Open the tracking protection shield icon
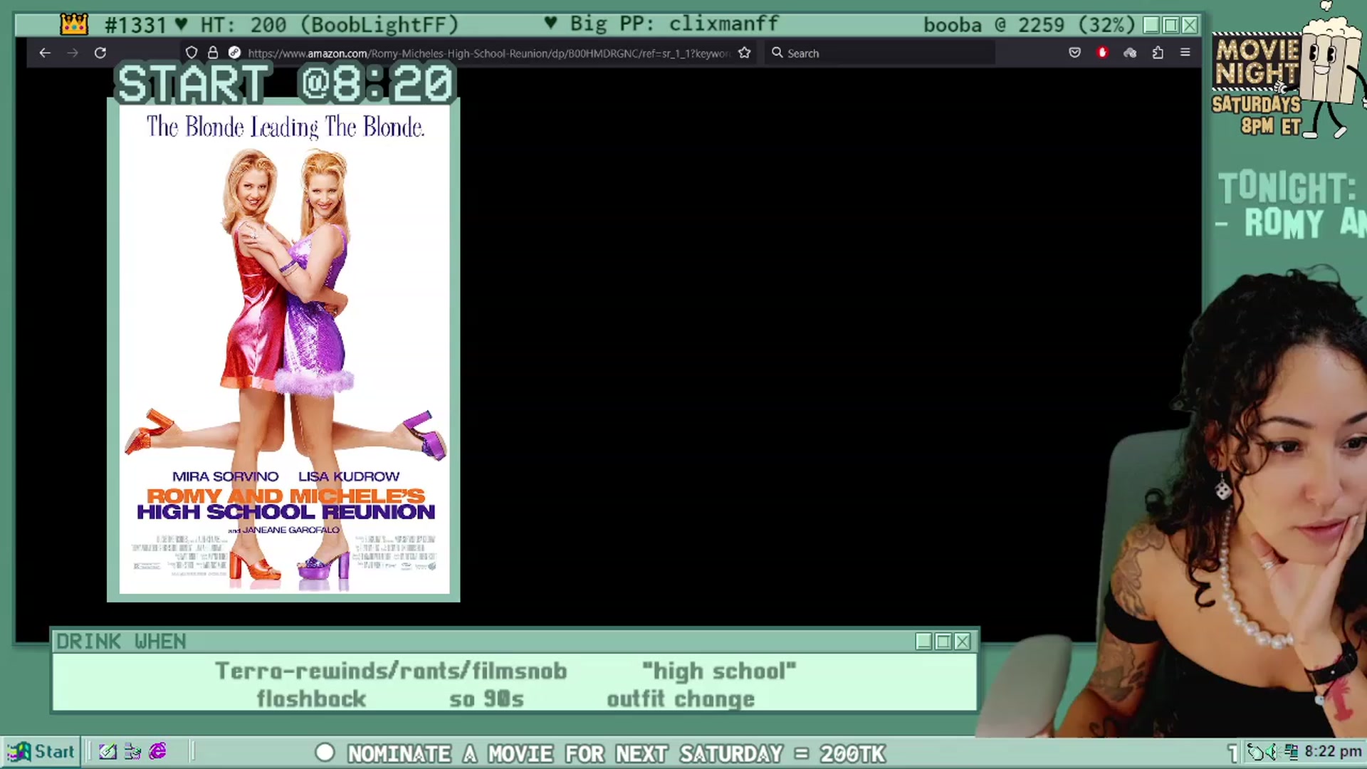The image size is (1367, 769). [x=192, y=53]
